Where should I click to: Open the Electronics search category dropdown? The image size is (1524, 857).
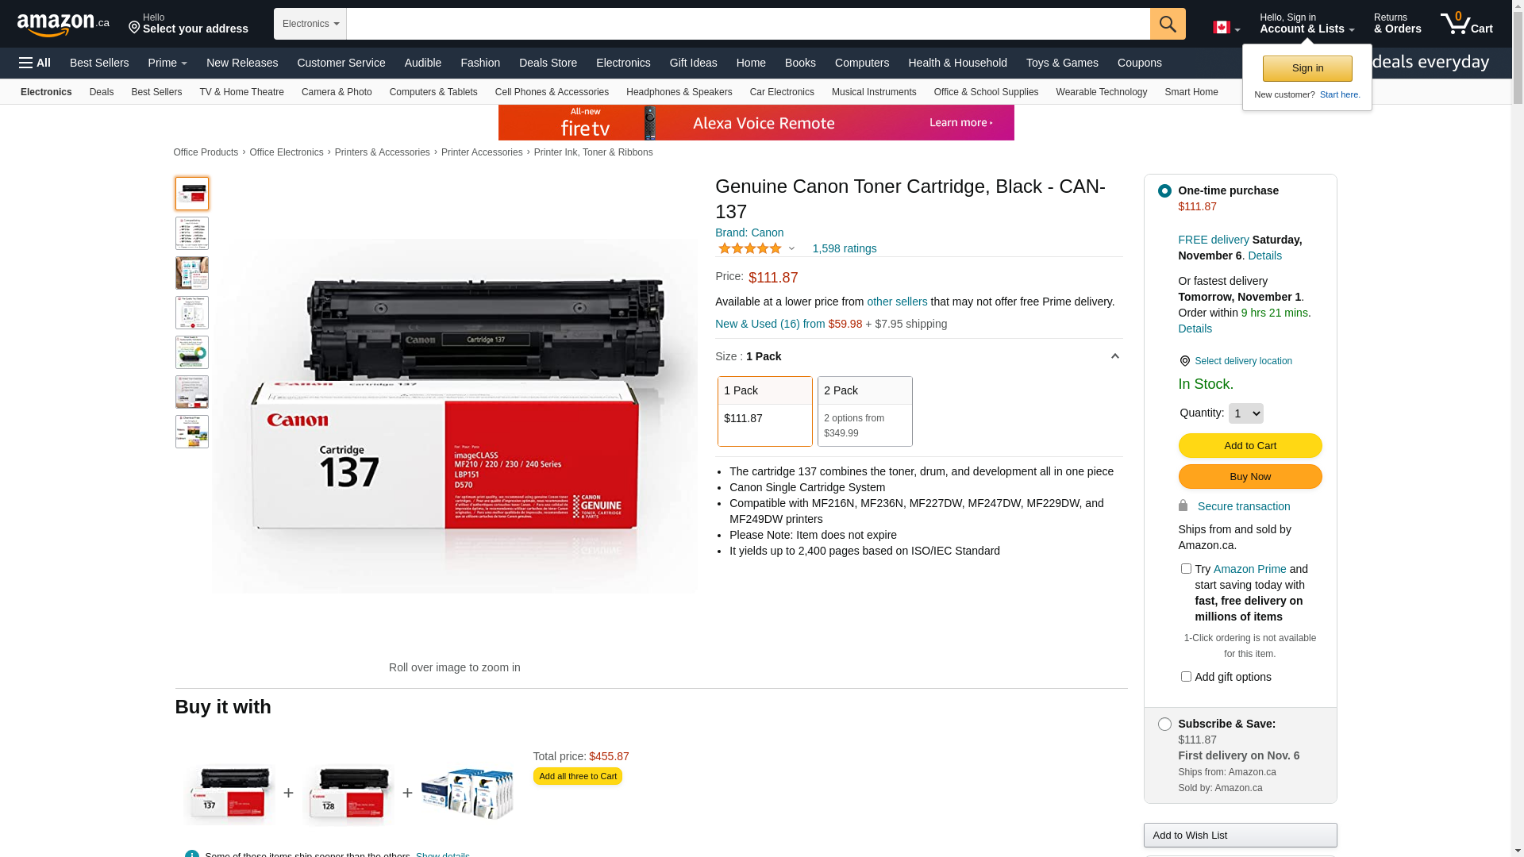[x=310, y=24]
